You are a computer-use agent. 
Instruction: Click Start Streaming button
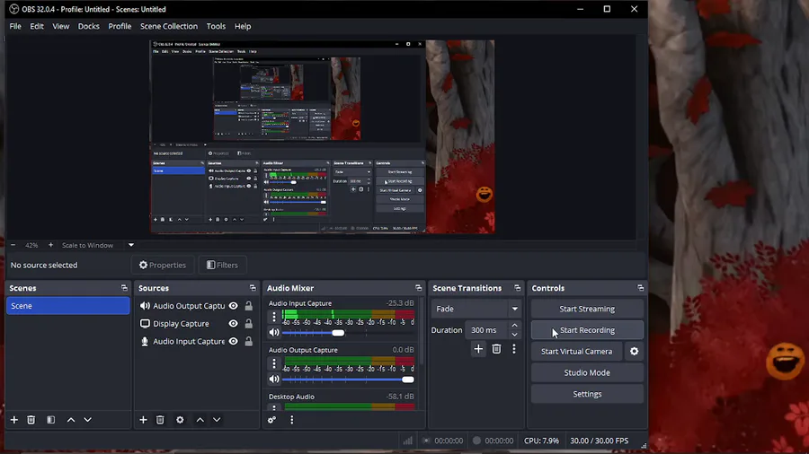click(x=587, y=309)
